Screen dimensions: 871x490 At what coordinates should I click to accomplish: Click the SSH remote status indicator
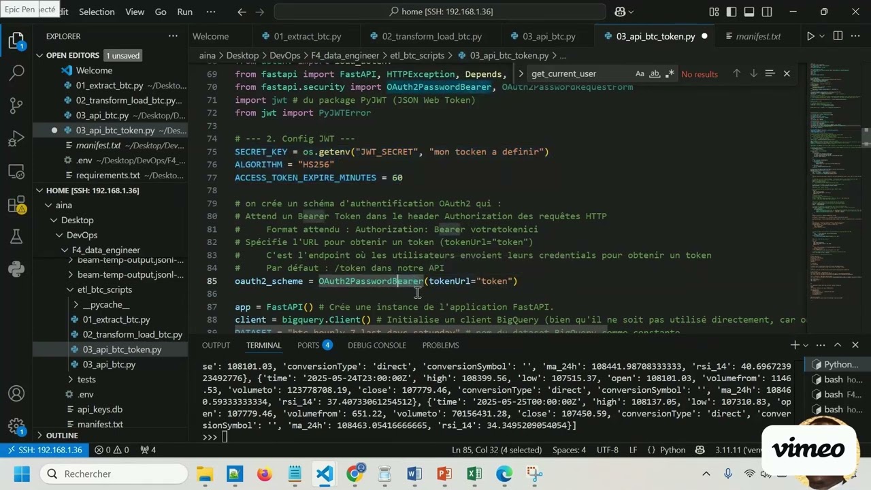[x=44, y=450]
